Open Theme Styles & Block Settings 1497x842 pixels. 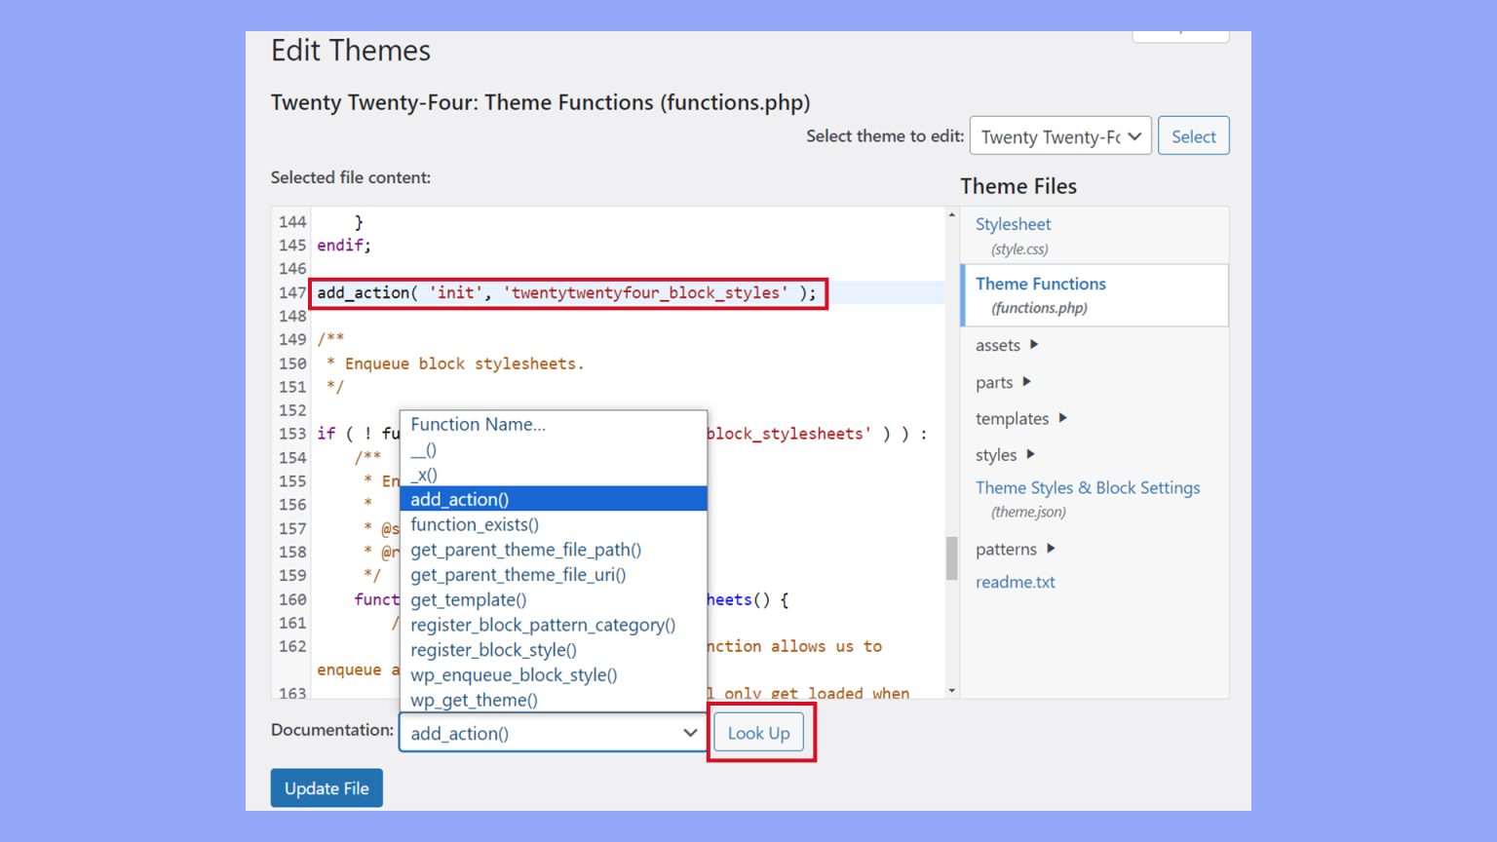coord(1087,487)
